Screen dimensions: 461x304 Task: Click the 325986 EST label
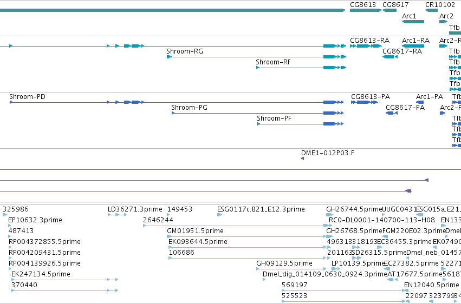click(16, 209)
